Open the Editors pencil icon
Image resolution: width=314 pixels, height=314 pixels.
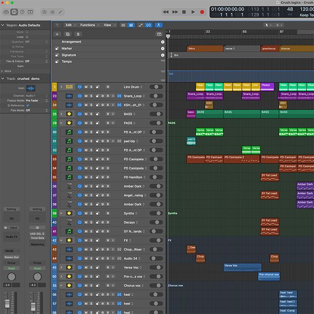(60, 12)
